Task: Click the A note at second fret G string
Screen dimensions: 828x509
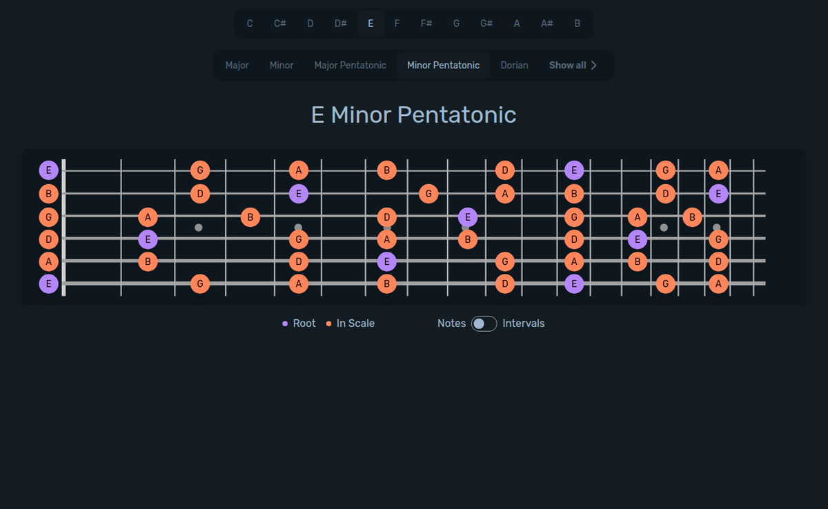Action: 148,217
